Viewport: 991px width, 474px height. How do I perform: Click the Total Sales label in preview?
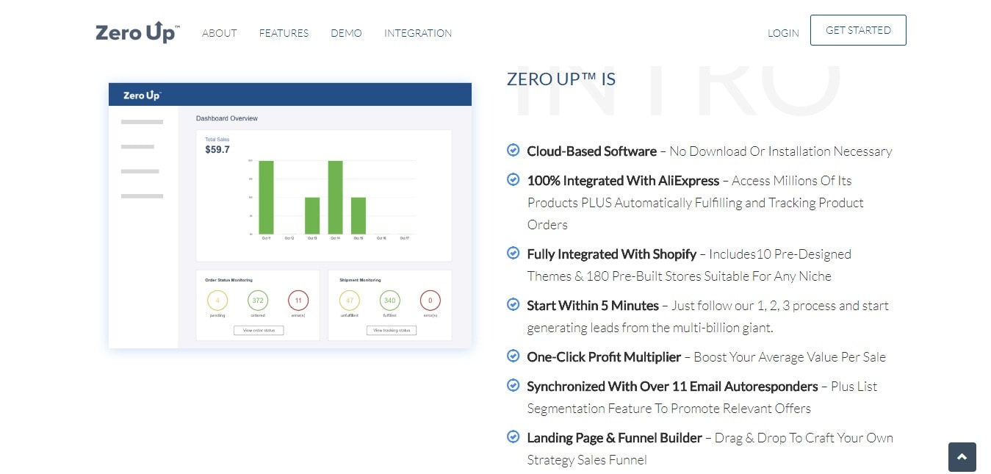[x=217, y=139]
